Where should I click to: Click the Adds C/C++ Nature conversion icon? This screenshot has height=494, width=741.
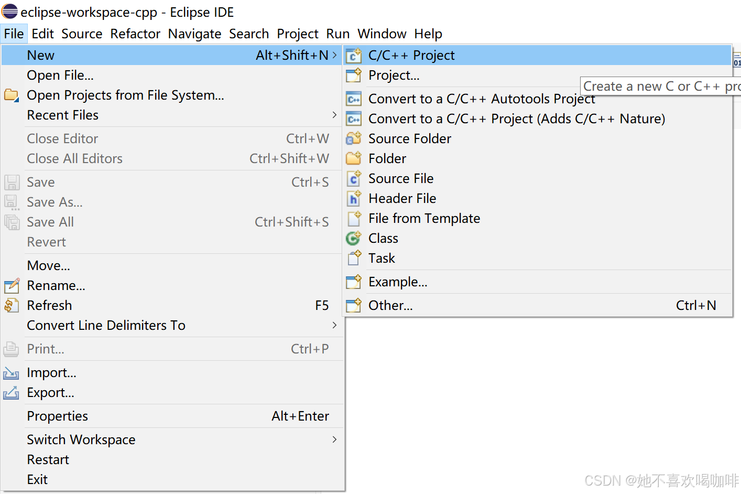click(354, 119)
